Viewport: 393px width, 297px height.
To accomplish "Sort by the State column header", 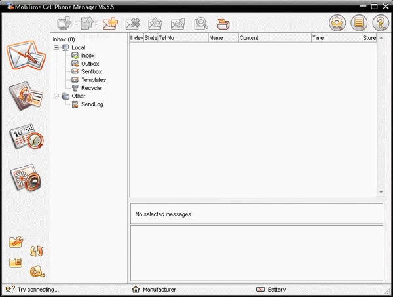I will point(151,38).
